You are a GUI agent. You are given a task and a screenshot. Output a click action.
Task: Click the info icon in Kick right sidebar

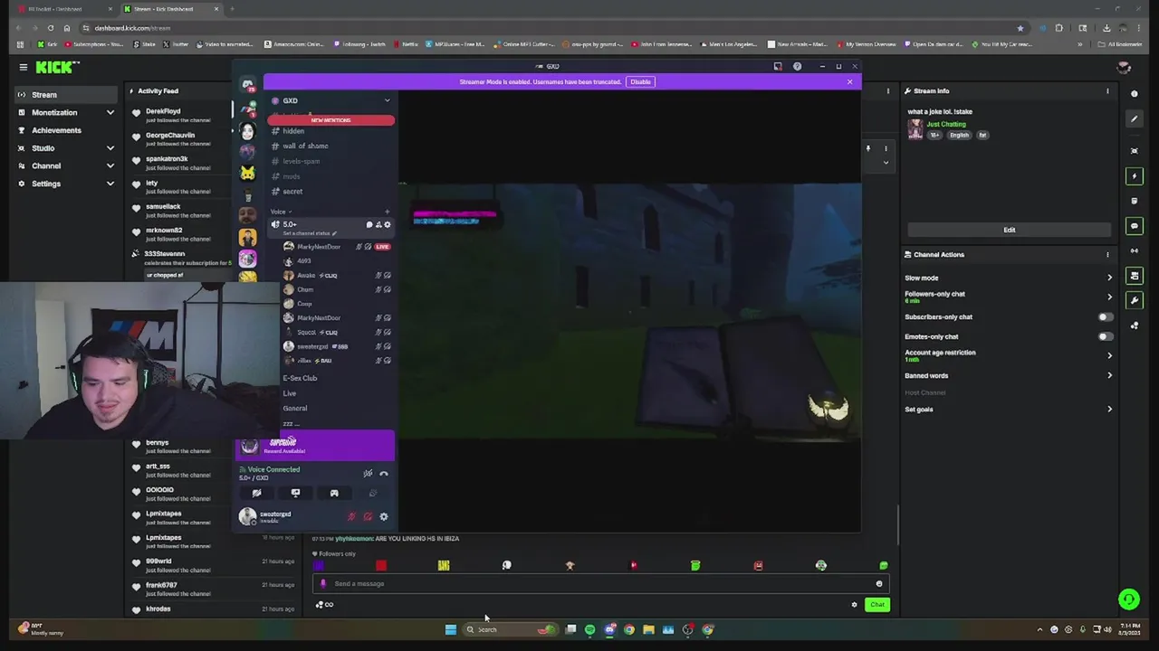pyautogui.click(x=1134, y=94)
